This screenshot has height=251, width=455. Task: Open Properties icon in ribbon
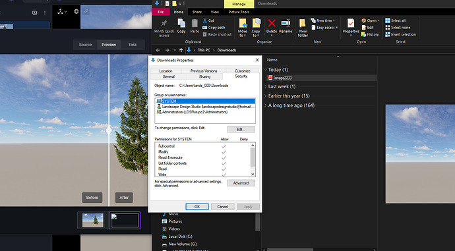[x=351, y=23]
